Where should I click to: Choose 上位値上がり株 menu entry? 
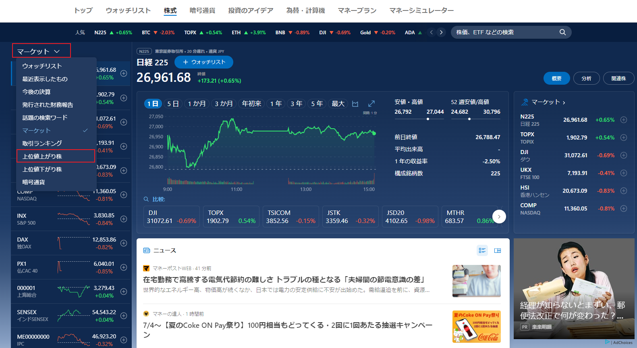(x=56, y=156)
